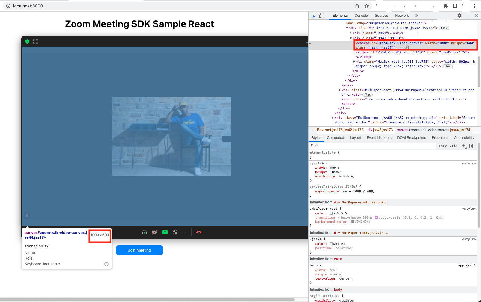Close the DevTools panel
This screenshot has width=481, height=302.
pos(477,16)
